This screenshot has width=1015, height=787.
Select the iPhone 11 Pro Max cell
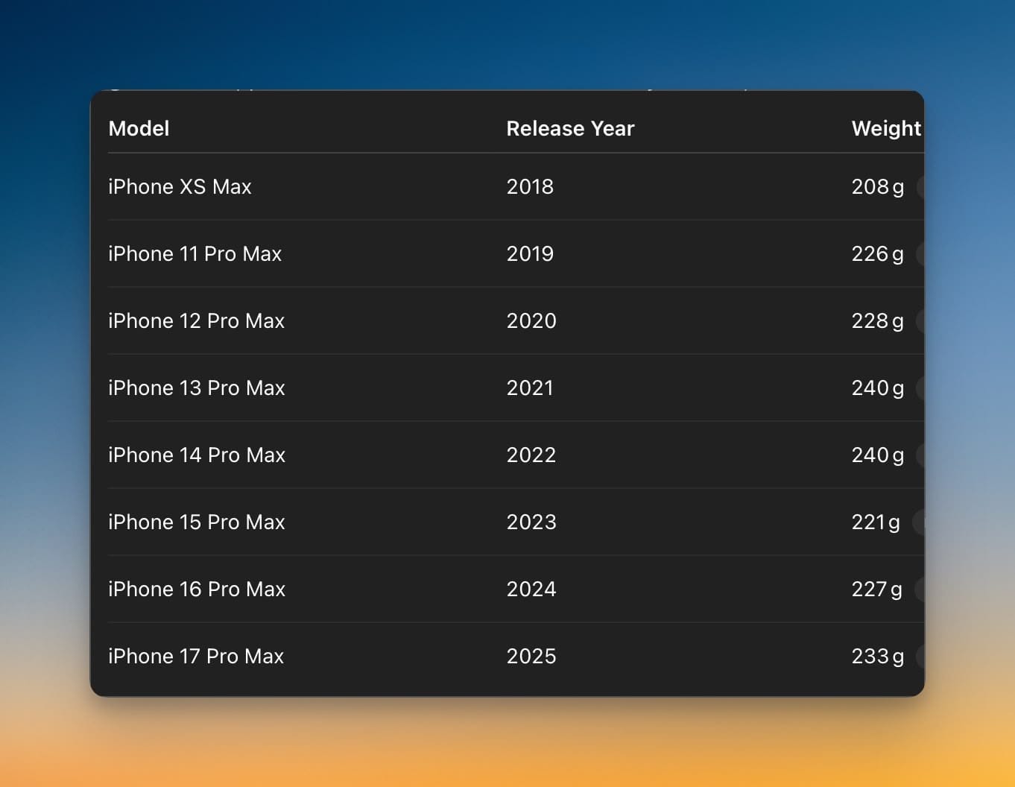195,253
